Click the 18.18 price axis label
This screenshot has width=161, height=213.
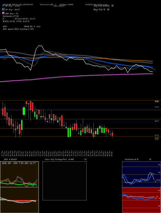pos(156,107)
